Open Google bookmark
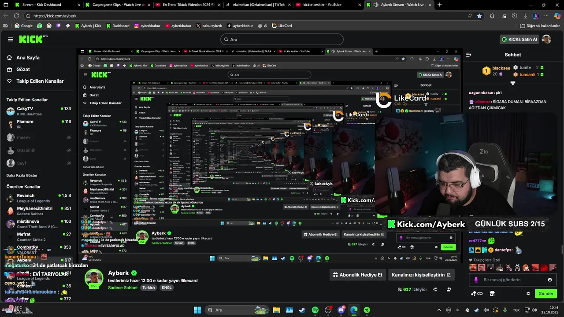564x317 pixels. tap(23, 26)
